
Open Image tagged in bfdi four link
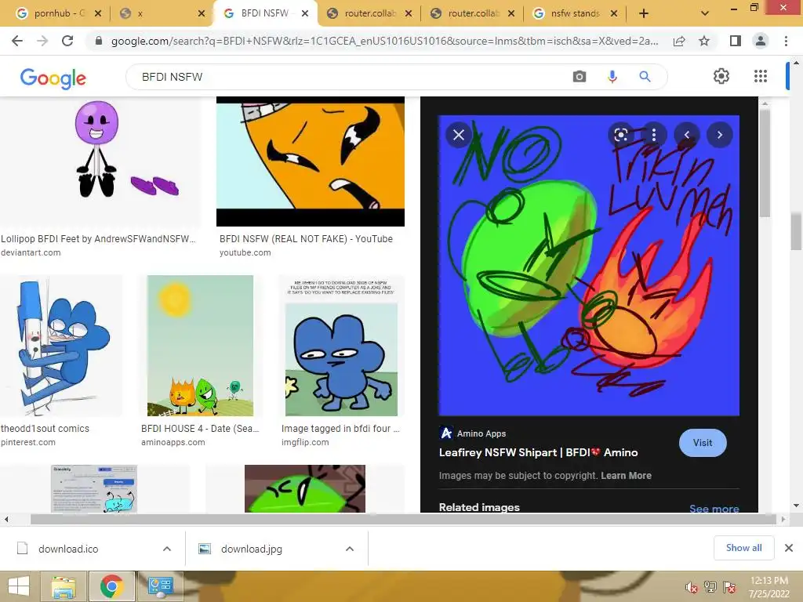click(340, 429)
